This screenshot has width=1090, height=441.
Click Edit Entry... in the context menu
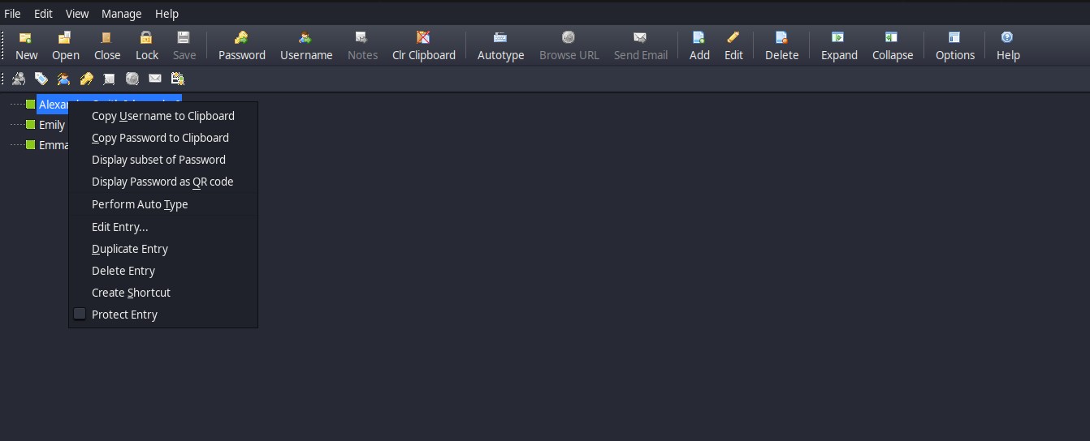coord(119,227)
